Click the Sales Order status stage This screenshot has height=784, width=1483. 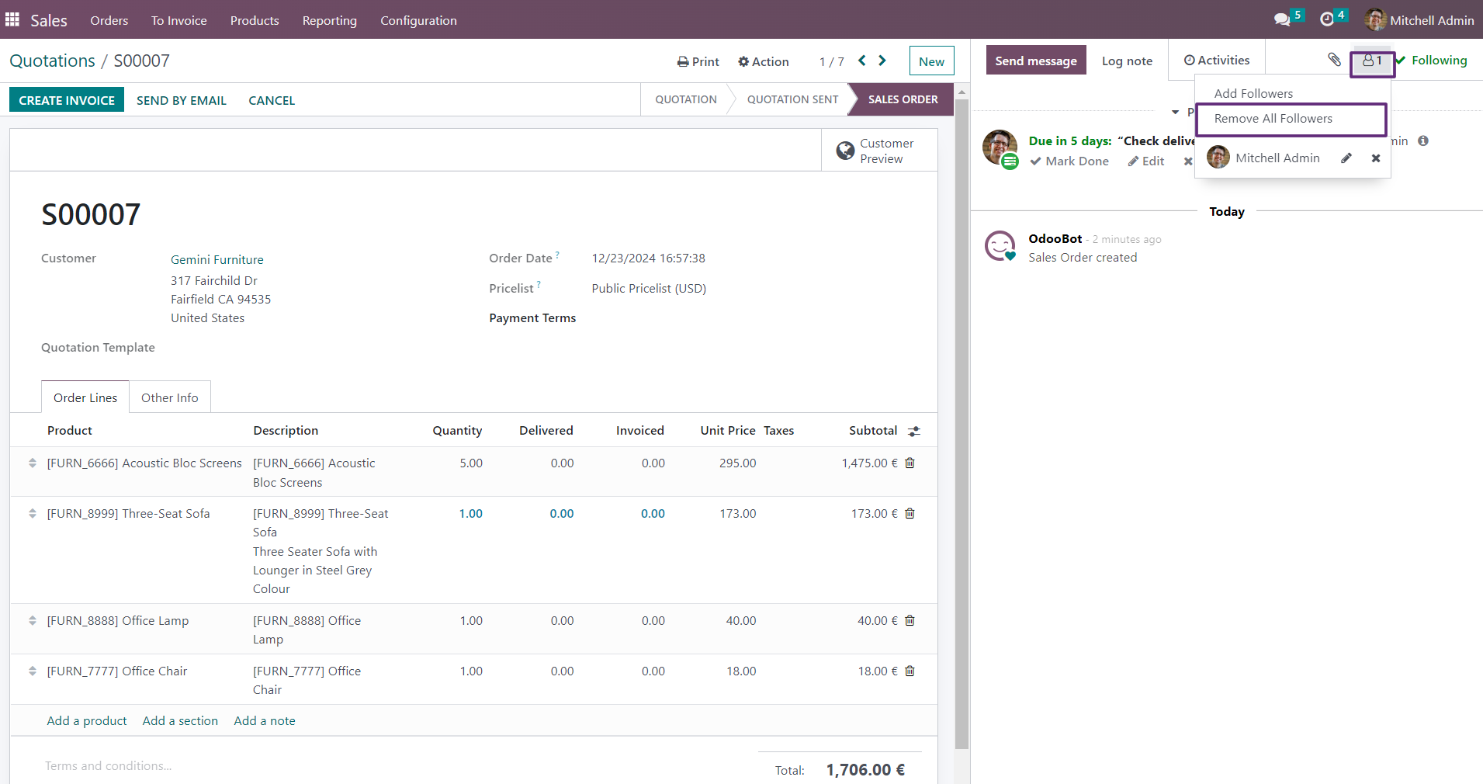(x=903, y=99)
